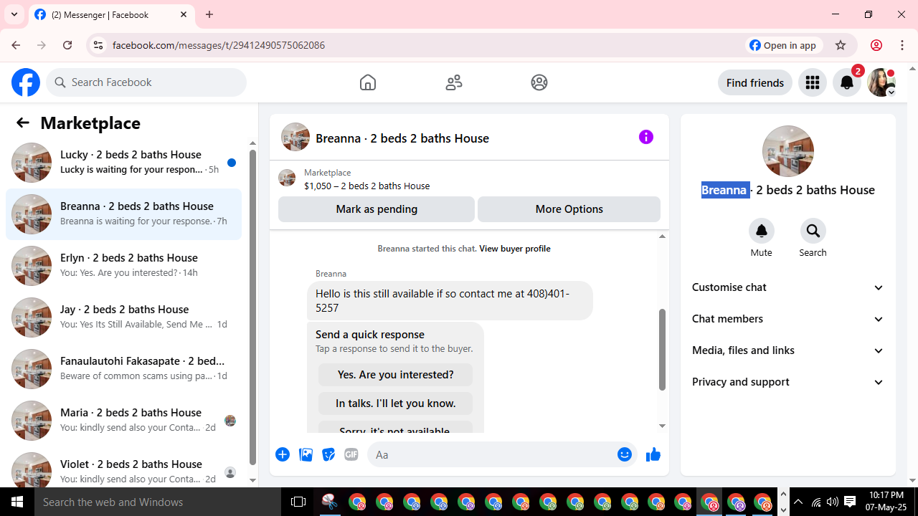Open Facebook home via logo

click(x=26, y=82)
